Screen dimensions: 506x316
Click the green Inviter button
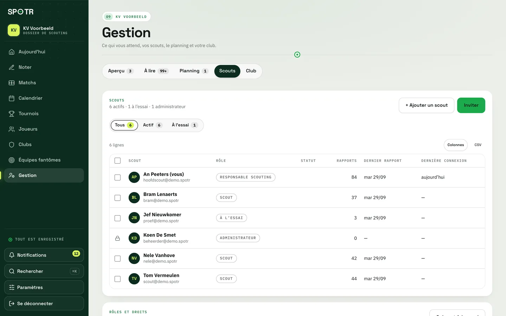coord(471,105)
